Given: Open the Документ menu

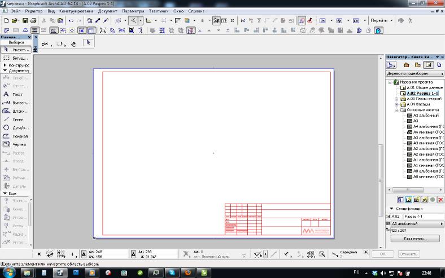Looking at the screenshot, I should tap(107, 11).
